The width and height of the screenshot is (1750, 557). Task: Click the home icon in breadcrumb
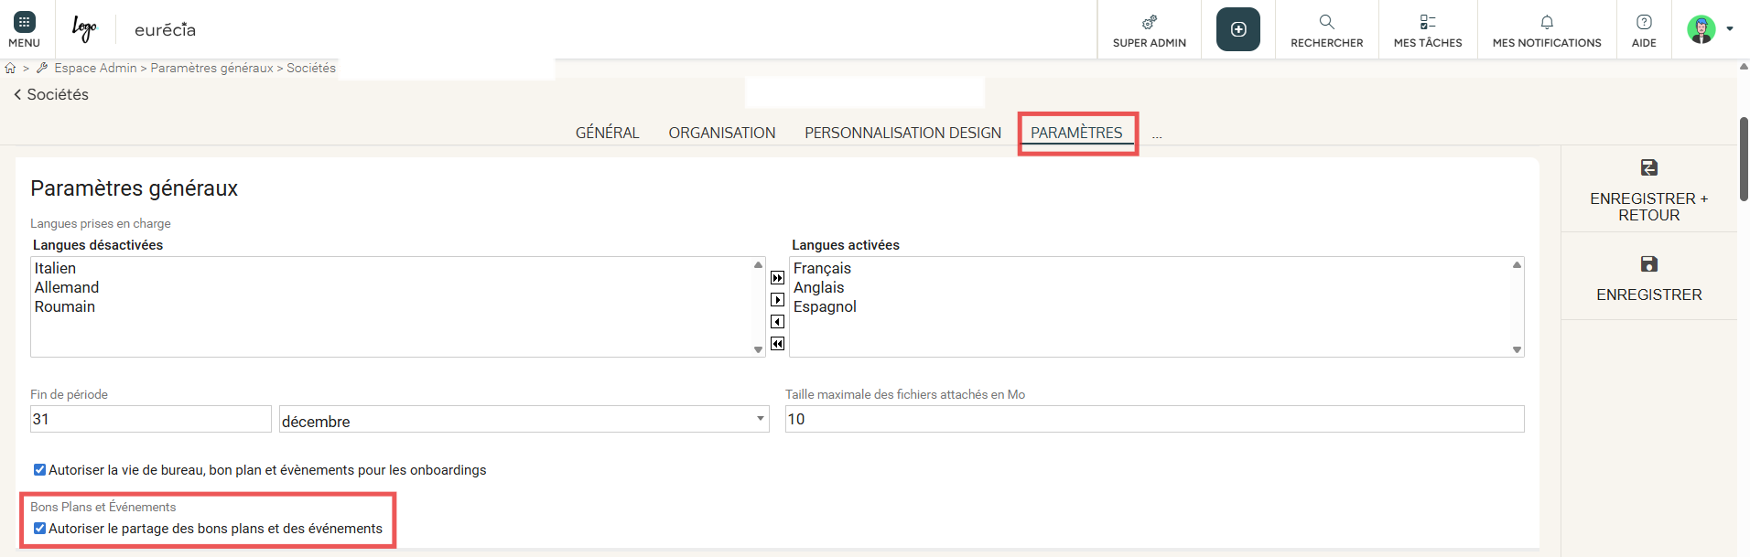tap(11, 68)
